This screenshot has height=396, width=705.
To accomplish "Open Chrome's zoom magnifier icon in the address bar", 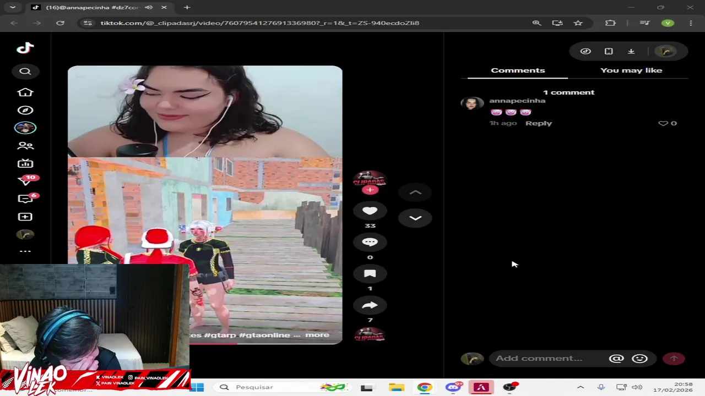I will pos(536,23).
